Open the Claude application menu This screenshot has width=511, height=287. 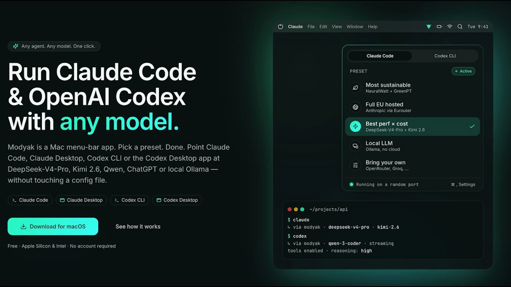[x=295, y=27]
